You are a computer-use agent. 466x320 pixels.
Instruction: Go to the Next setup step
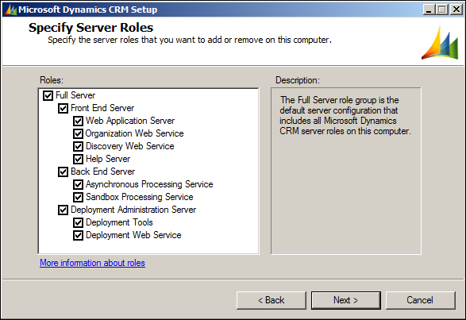(346, 300)
